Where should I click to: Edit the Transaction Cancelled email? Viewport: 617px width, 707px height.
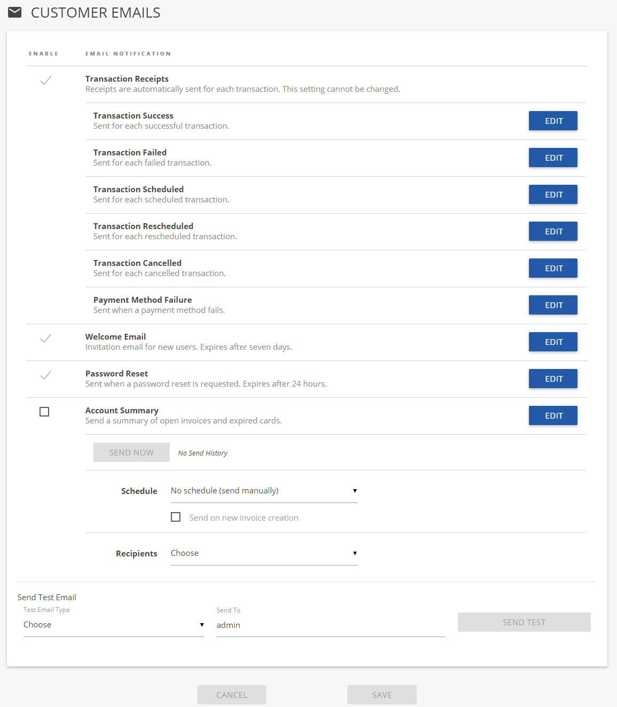pyautogui.click(x=553, y=268)
